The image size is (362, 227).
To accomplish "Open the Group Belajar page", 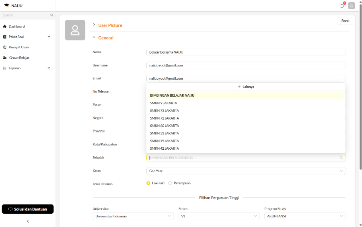I will coord(19,58).
